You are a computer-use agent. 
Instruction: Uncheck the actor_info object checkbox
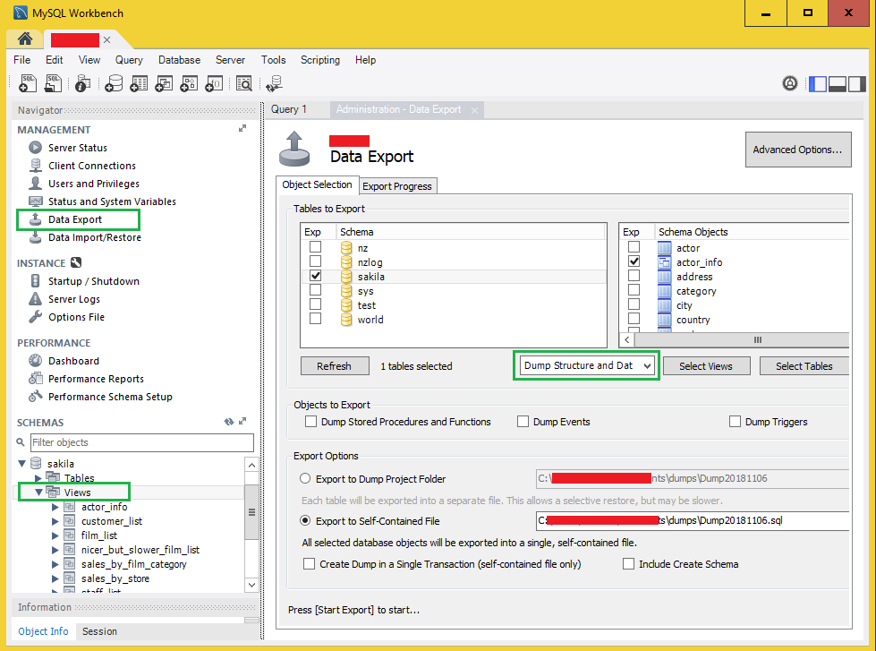click(x=634, y=261)
